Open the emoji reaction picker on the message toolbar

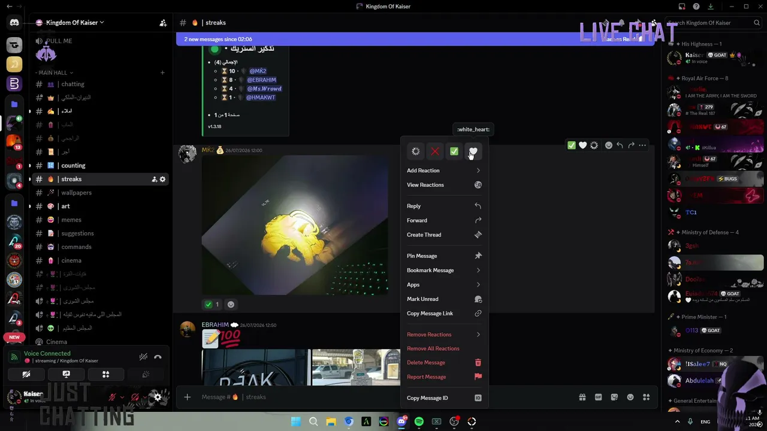tap(609, 145)
